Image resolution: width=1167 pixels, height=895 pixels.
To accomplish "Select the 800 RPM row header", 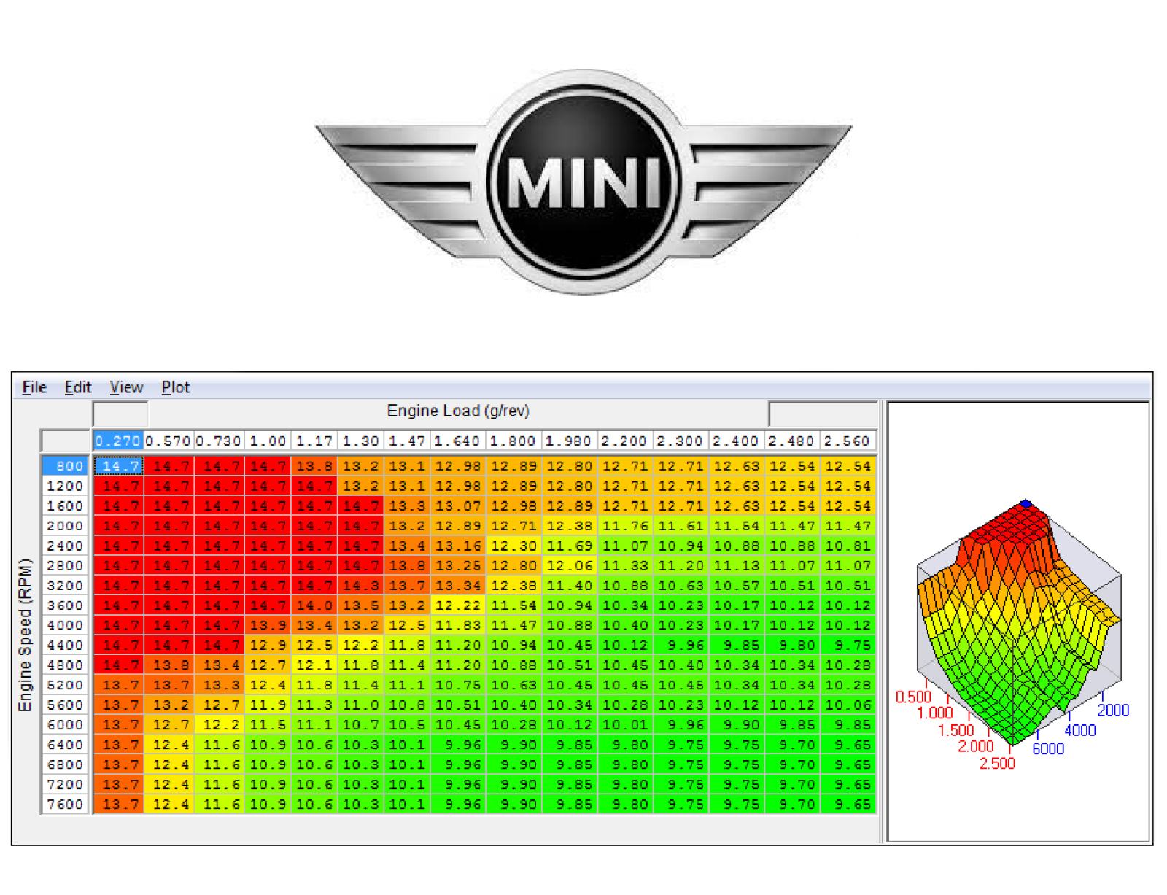I will coord(64,466).
